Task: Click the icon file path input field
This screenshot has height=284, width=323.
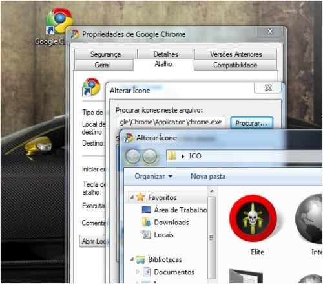Action: coord(171,122)
